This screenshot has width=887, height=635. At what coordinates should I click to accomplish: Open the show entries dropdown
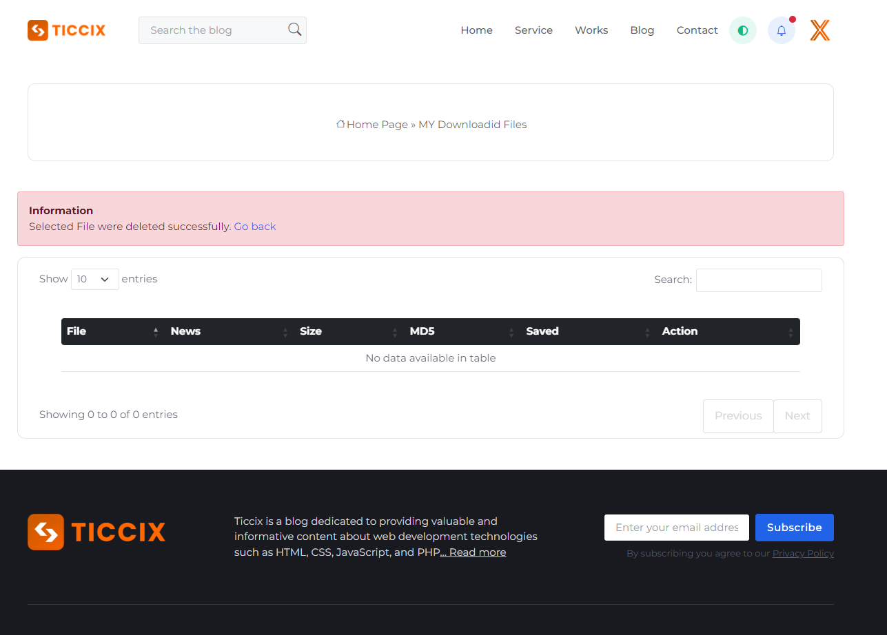pyautogui.click(x=94, y=279)
